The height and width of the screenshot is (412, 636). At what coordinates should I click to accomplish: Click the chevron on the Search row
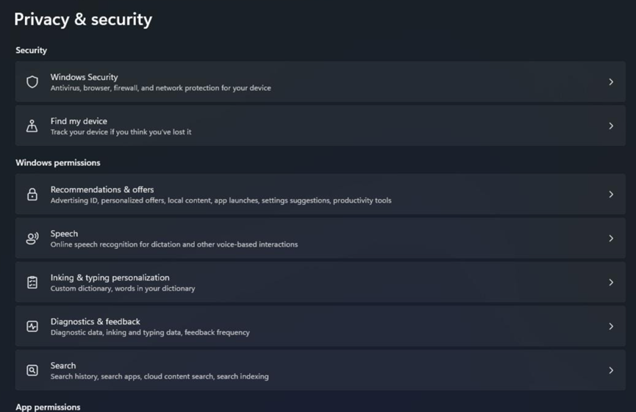pyautogui.click(x=611, y=371)
